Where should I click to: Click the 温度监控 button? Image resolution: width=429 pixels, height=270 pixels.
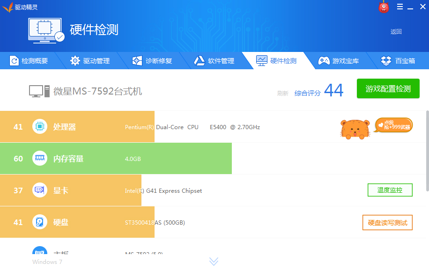pos(390,190)
